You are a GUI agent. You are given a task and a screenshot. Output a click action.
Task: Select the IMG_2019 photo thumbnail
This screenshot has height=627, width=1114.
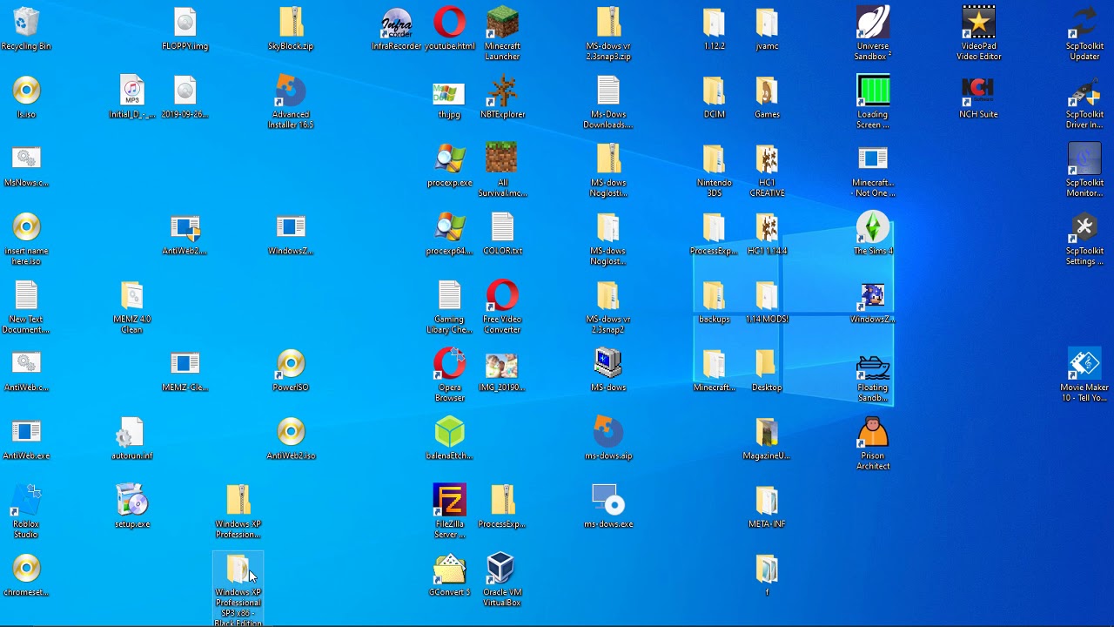pyautogui.click(x=502, y=364)
